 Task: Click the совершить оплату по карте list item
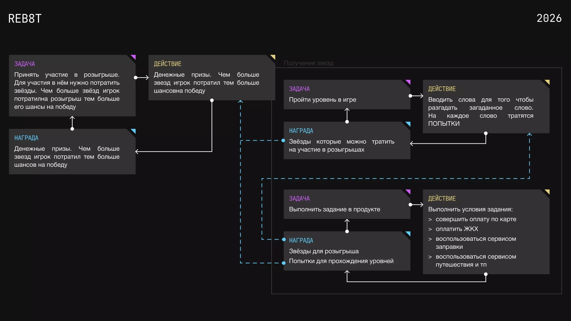point(476,219)
